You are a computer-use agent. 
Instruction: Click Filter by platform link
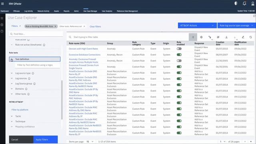20,110
